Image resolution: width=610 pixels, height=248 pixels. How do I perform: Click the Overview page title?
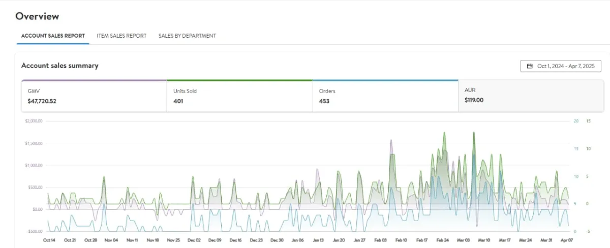tap(37, 16)
